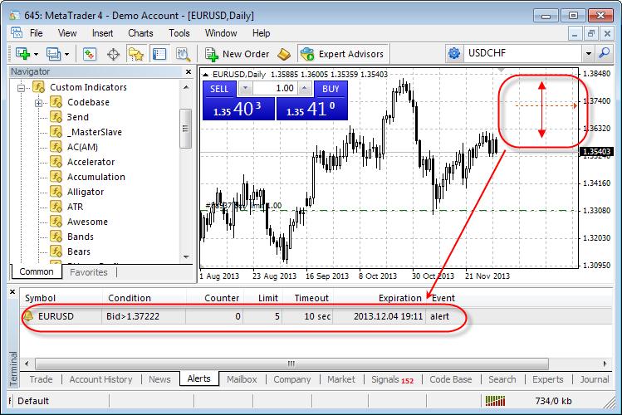Toggle the Data Window crosshair icon
This screenshot has height=415, width=622.
(x=114, y=54)
